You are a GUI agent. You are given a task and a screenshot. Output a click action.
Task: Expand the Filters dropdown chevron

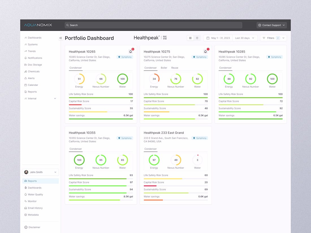(x=283, y=38)
